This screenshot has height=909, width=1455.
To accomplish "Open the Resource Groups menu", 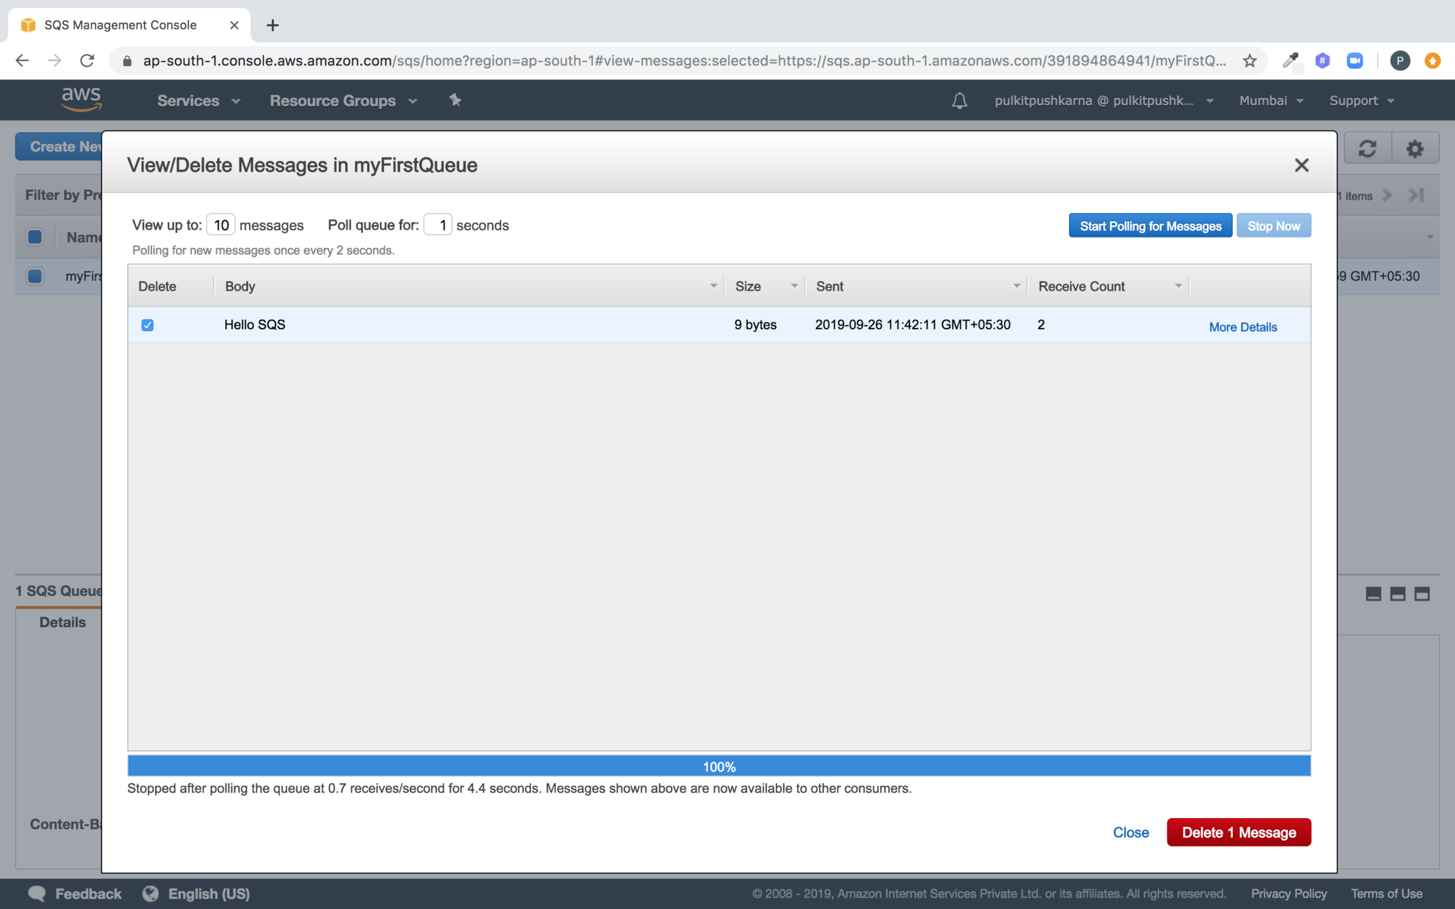I will pos(343,101).
